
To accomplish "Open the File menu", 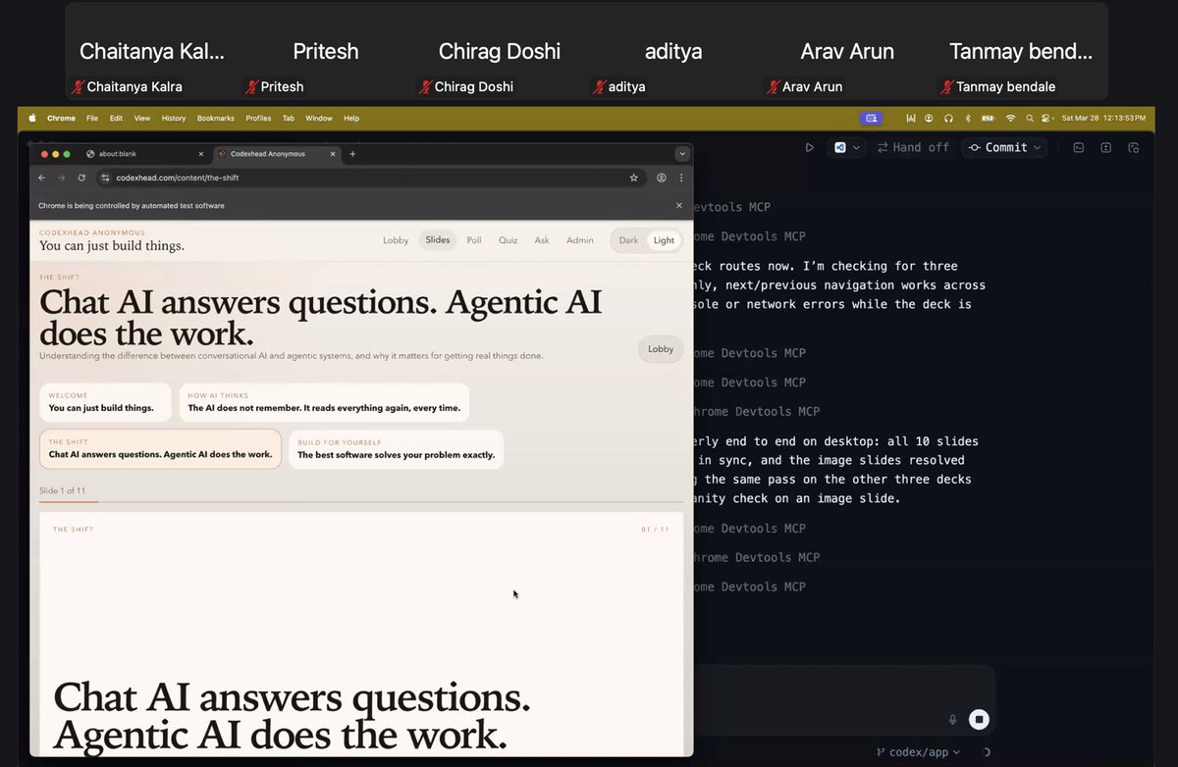I will coord(92,118).
